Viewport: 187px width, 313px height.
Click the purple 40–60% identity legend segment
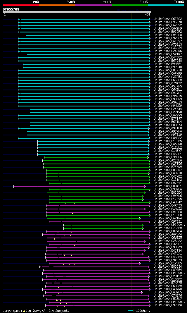pos(93,5)
